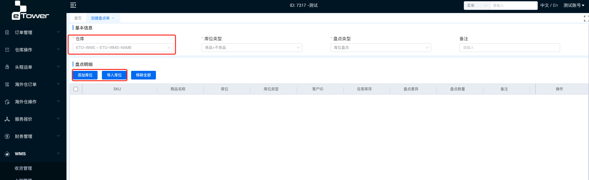
Task: Click the 仓库操作 sidebar icon
Action: click(7, 50)
